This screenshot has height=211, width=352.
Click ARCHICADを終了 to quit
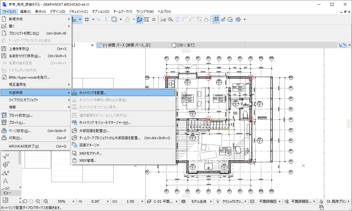tap(36, 146)
